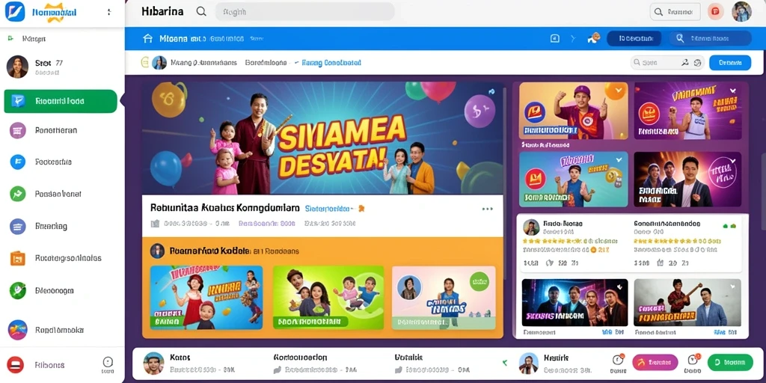
Task: Follow the blue "Rarang" link in sub-header
Action: tap(331, 63)
